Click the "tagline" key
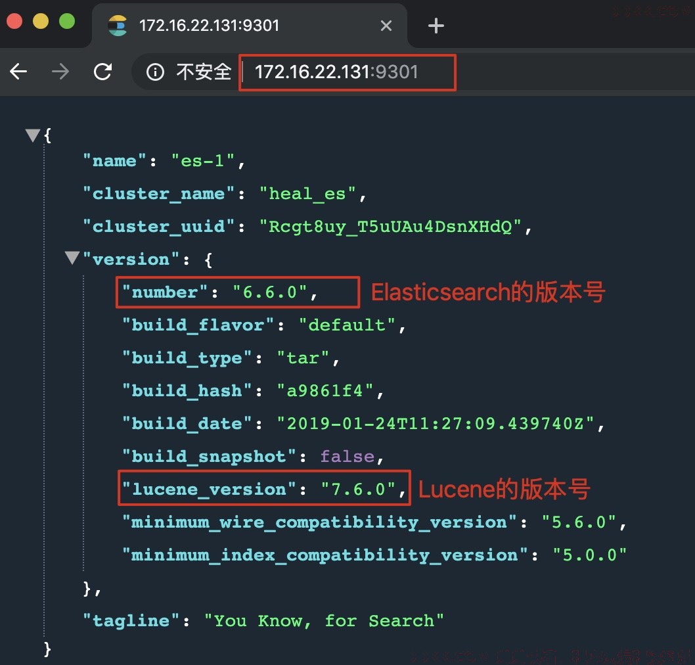Screen dimensions: 695x665 tap(131, 621)
